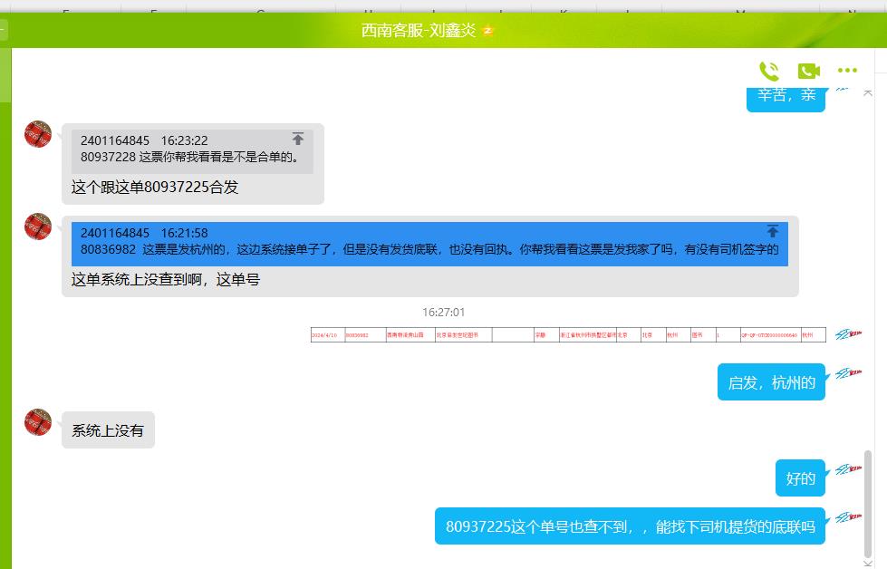Click avatar beside "这单系统上没查到啊" message
Screen dimensions: 887x569
tap(38, 227)
